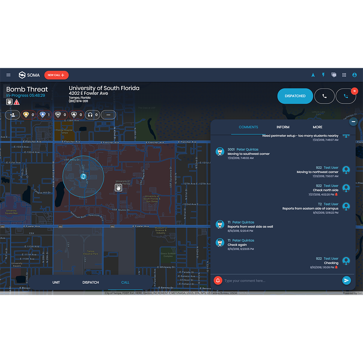Click Peter Quintas avatar on 'Reports from west side'

[220, 225]
